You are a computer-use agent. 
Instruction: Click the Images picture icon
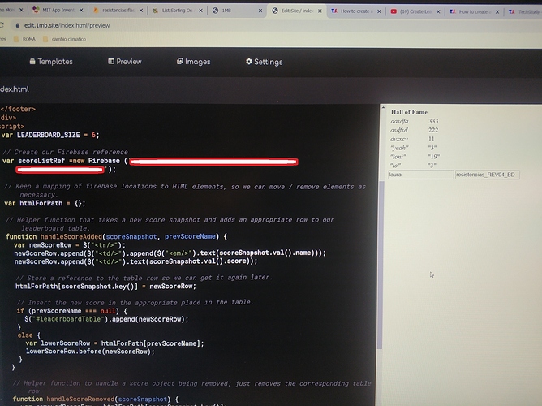(180, 61)
